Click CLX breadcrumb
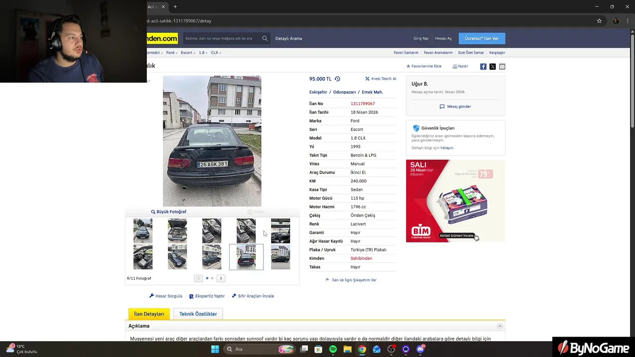The image size is (635, 357). (x=214, y=53)
